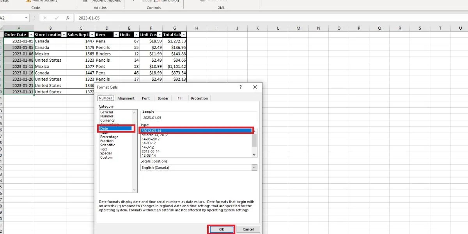Image resolution: width=468 pixels, height=234 pixels.
Task: Click Cancel in the Format Cells dialog
Action: point(248,229)
